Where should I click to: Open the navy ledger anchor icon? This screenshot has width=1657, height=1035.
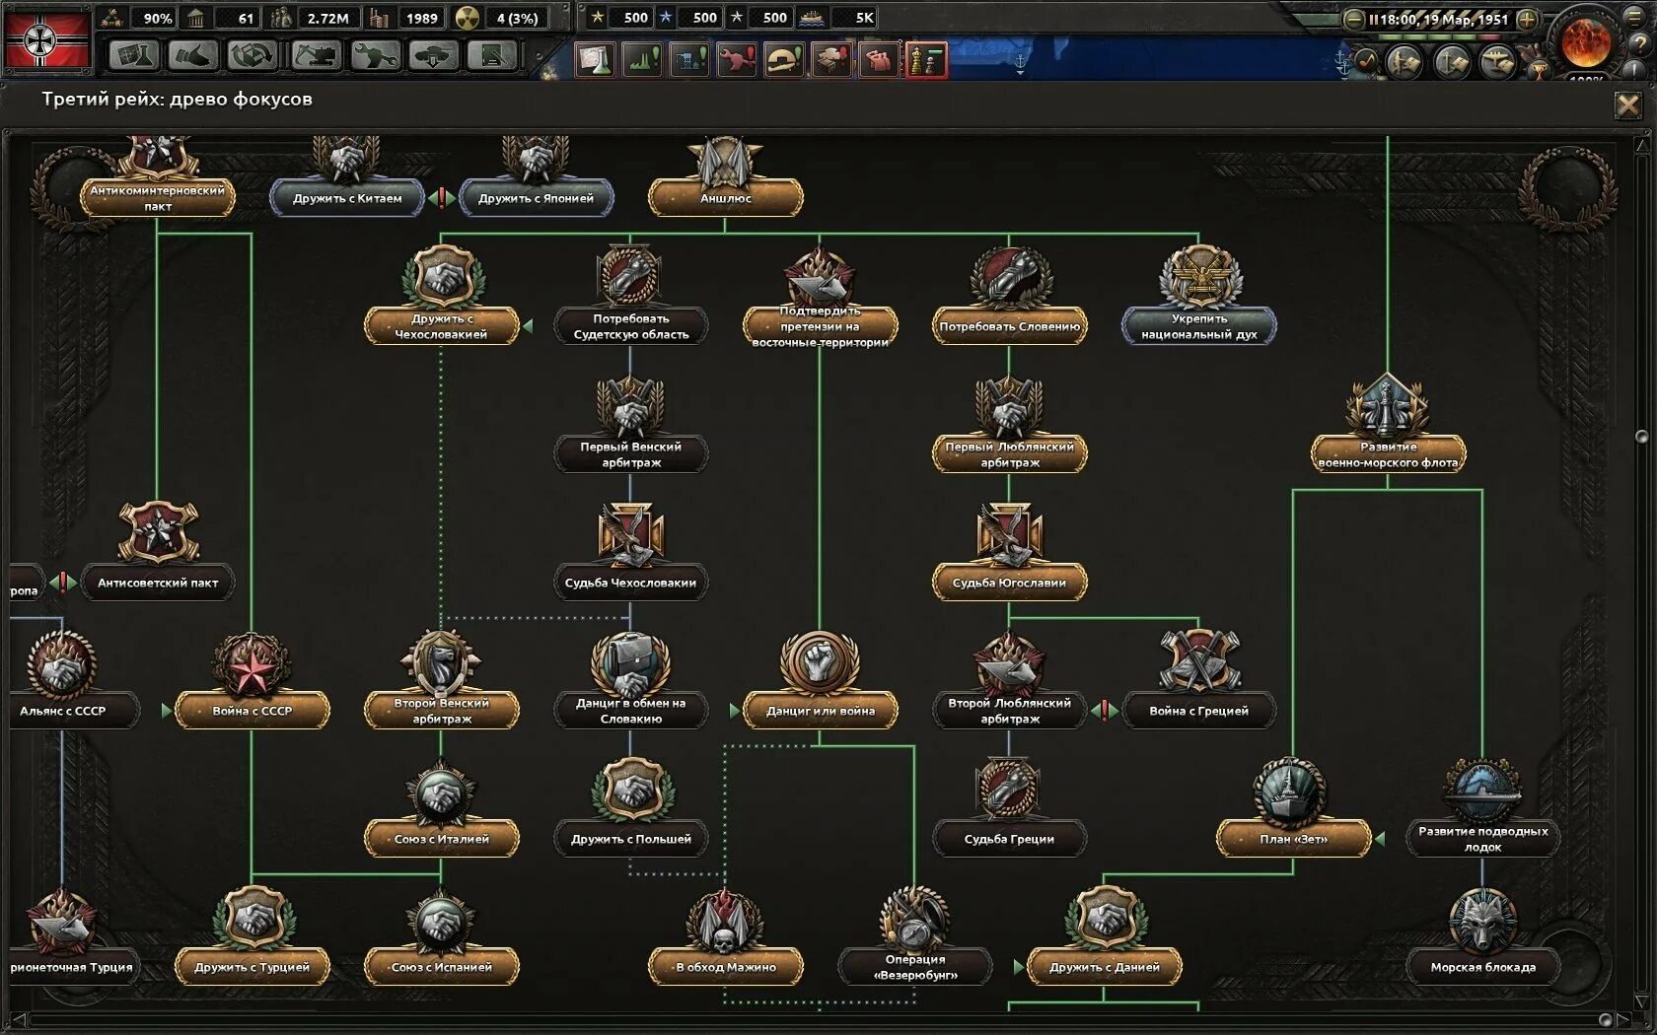[1451, 62]
